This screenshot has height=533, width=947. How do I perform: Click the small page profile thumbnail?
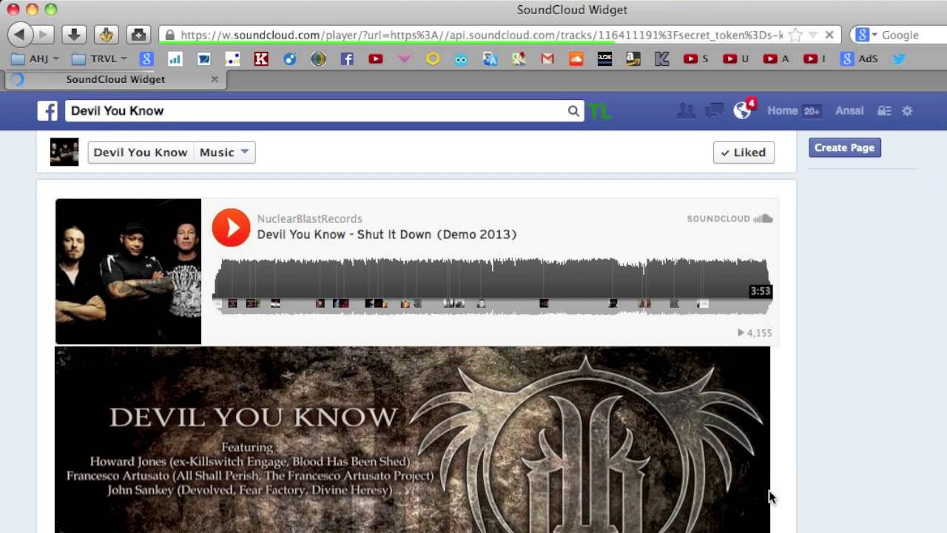click(x=64, y=152)
